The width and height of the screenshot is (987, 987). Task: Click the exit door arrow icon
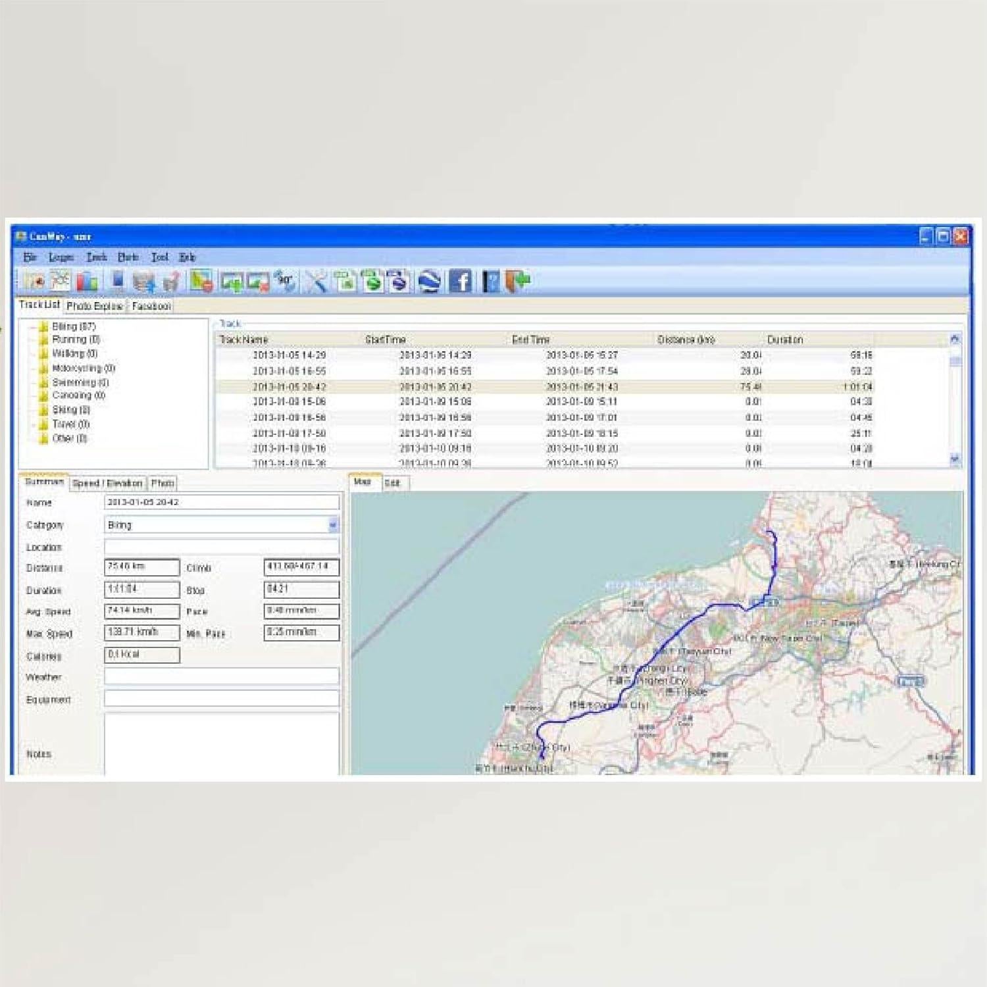(518, 281)
